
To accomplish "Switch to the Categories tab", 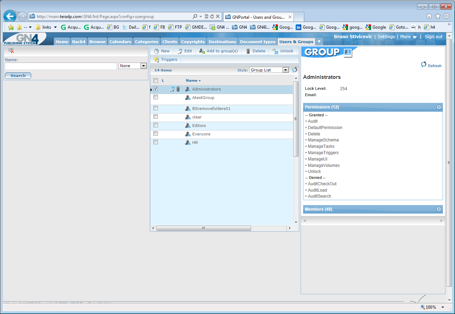I will [147, 41].
